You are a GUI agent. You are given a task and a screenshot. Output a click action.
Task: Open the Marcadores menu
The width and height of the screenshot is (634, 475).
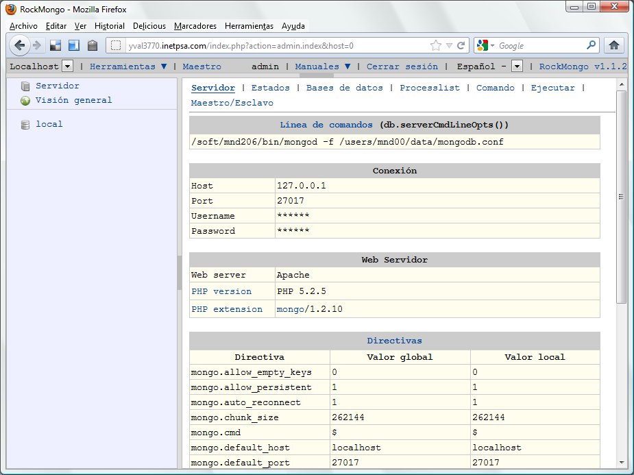coord(195,26)
